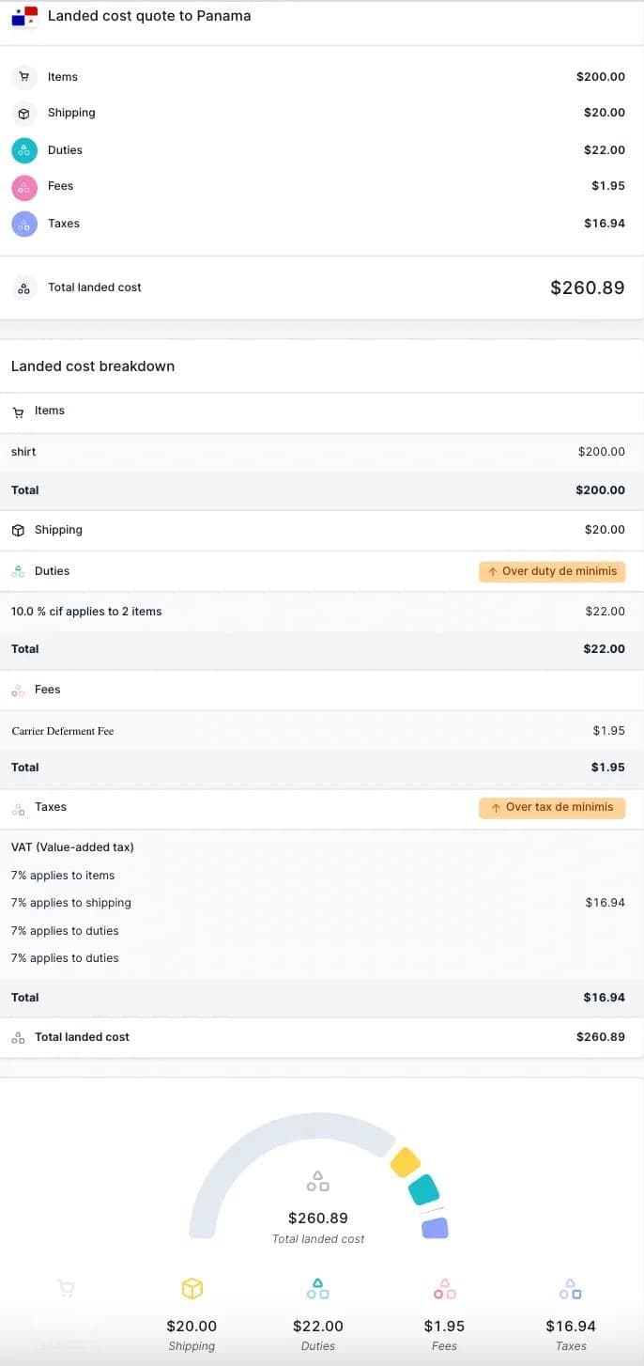644x1366 pixels.
Task: Click the purple Taxes circle icon
Action: 24,224
